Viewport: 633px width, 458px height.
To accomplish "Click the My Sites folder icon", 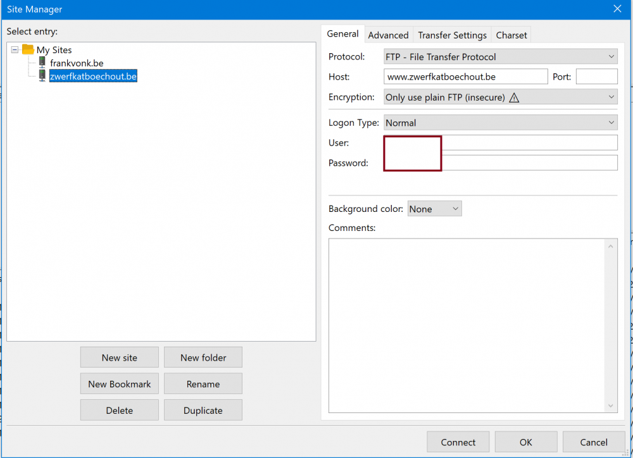I will [28, 49].
